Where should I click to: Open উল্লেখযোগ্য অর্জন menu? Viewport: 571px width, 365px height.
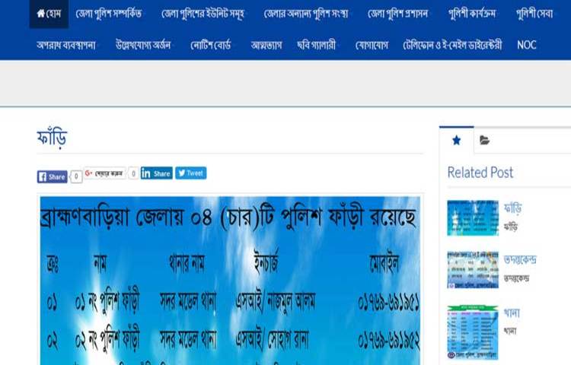coord(143,45)
